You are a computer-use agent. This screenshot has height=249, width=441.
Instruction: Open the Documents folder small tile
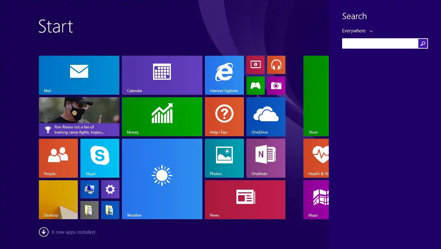click(x=89, y=210)
